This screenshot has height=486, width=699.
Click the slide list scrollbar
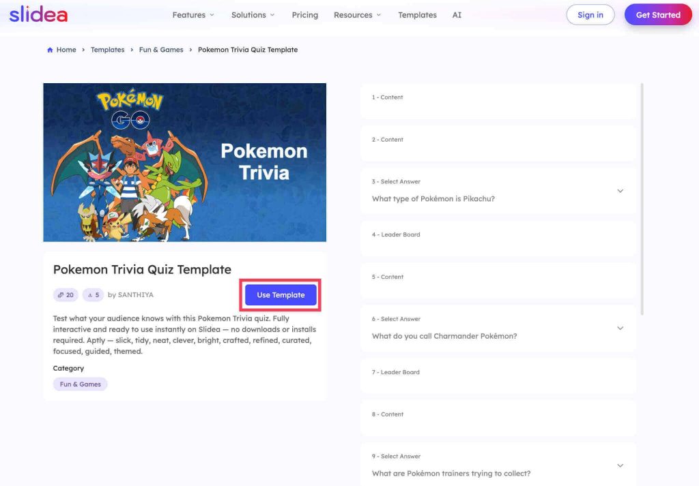(642, 199)
